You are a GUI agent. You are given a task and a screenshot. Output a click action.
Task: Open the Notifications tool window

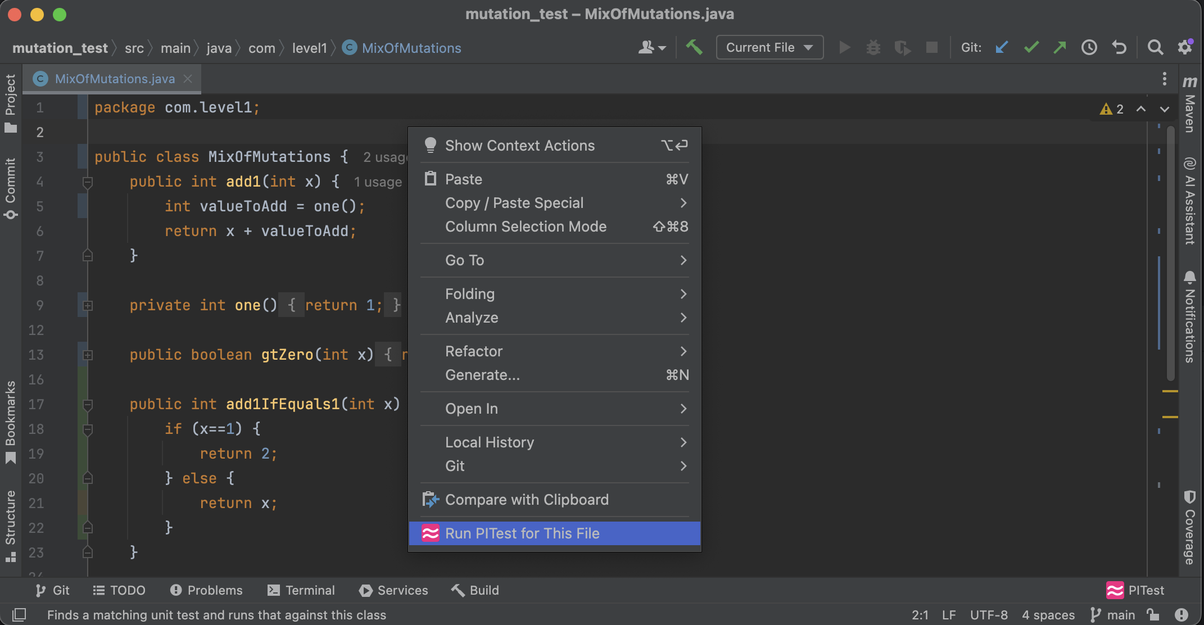click(x=1190, y=316)
